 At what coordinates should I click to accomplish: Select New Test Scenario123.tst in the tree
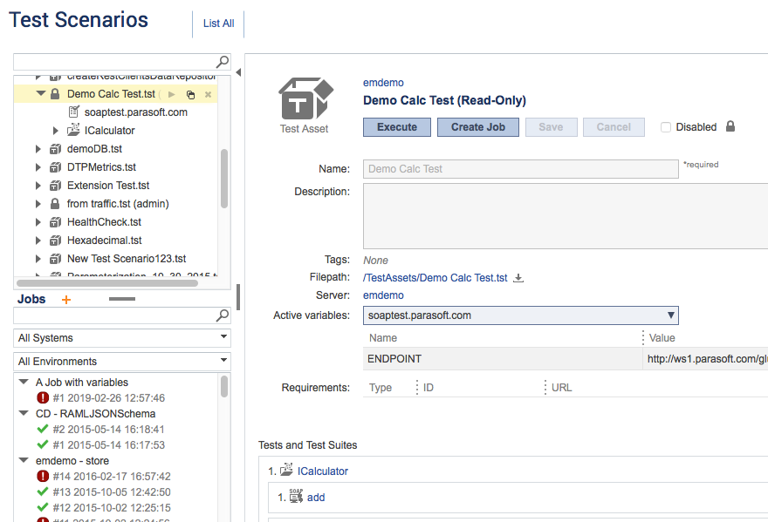[127, 259]
